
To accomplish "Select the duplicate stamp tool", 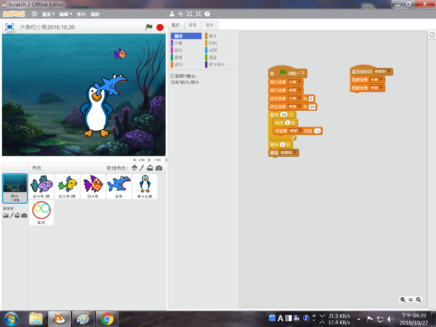I will click(172, 14).
